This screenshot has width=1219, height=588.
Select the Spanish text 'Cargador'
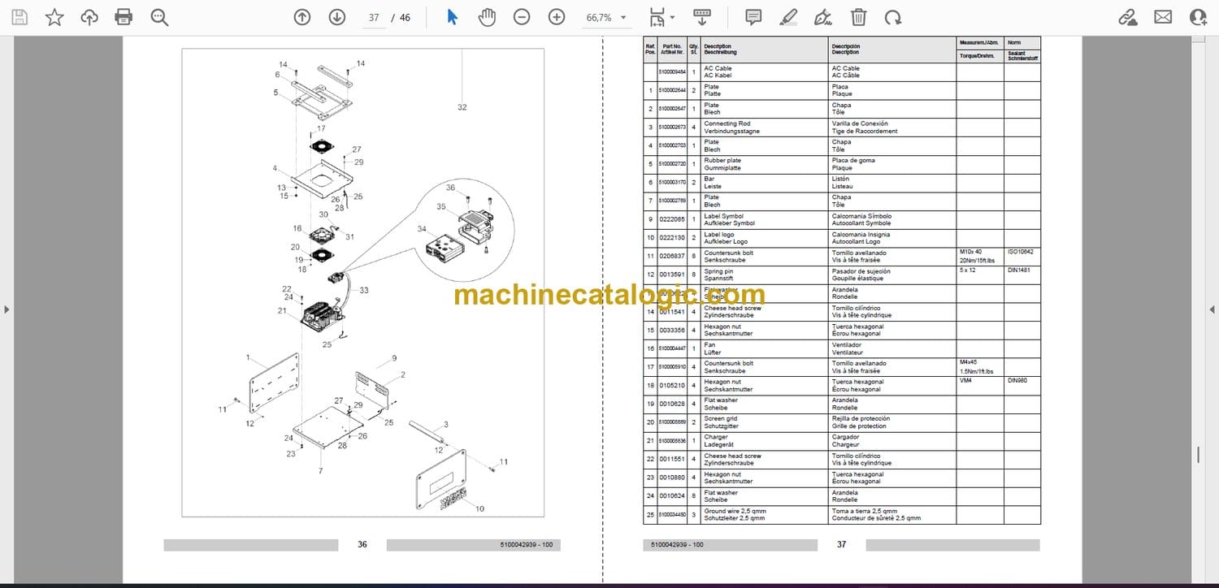845,437
